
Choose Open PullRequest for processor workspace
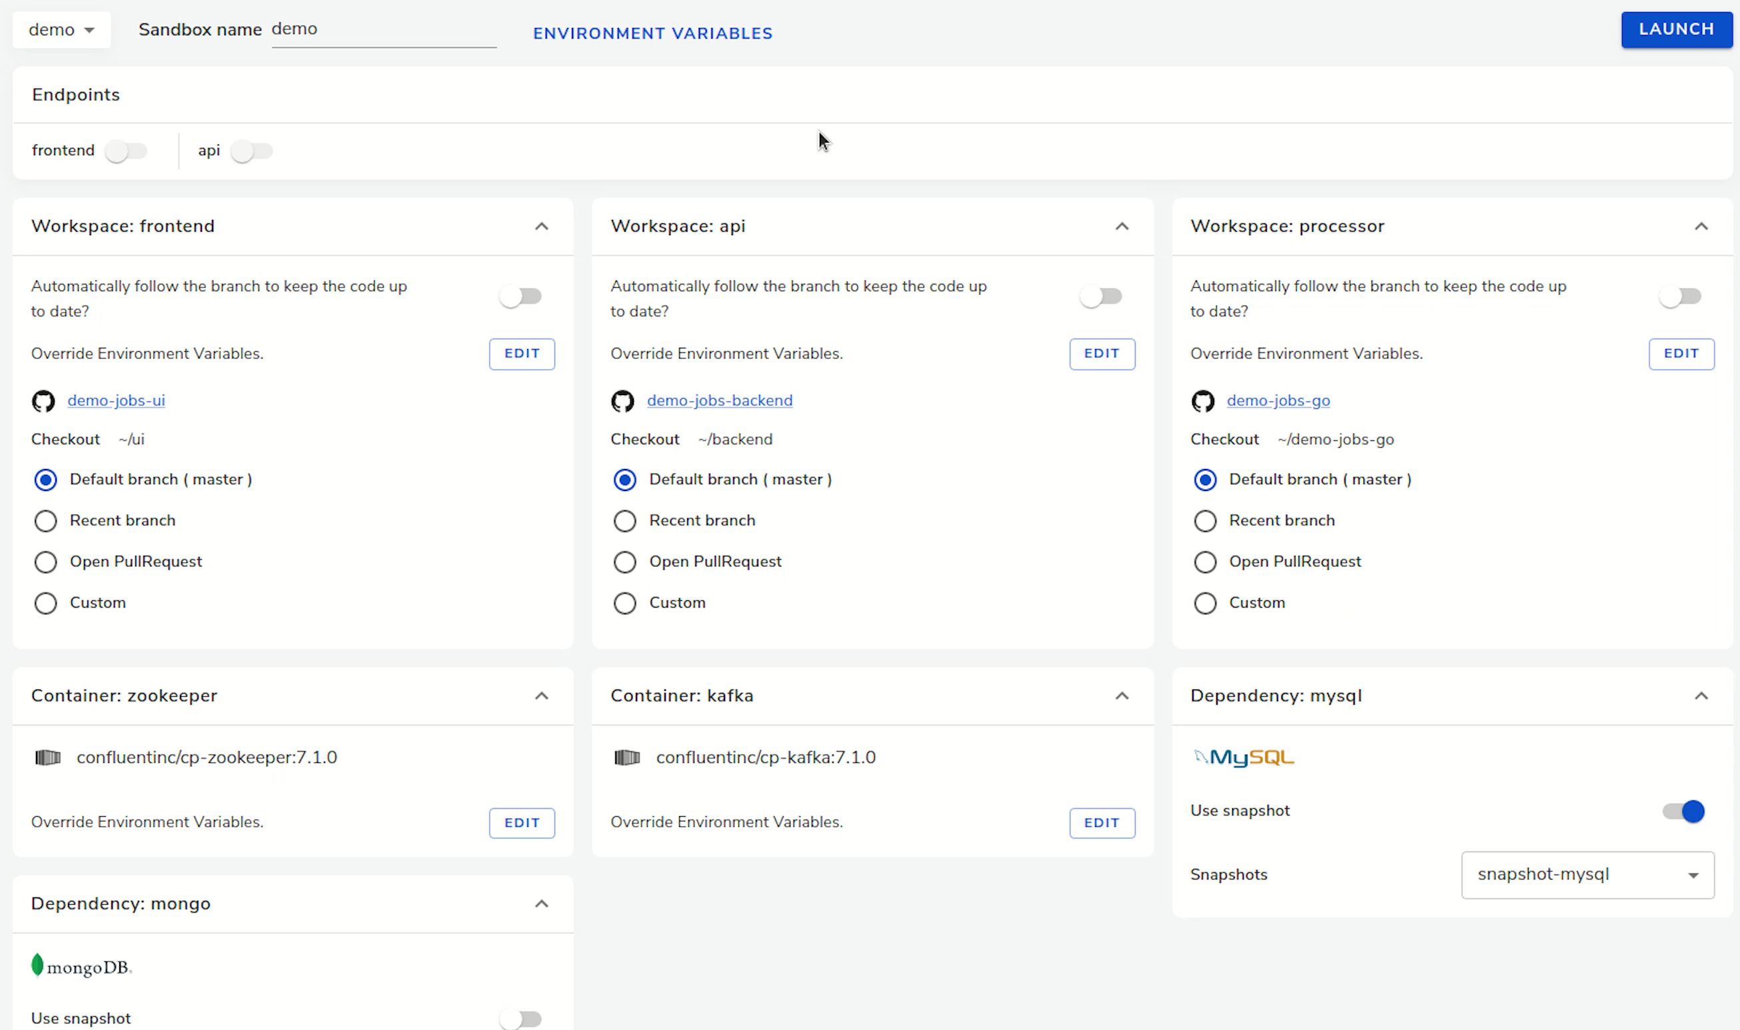(1205, 562)
